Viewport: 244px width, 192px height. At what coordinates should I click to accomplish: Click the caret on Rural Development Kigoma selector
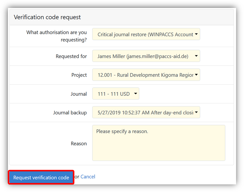(x=196, y=75)
